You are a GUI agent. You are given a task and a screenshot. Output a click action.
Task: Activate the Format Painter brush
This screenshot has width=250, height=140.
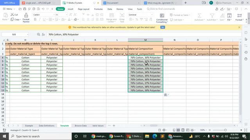tap(26, 17)
